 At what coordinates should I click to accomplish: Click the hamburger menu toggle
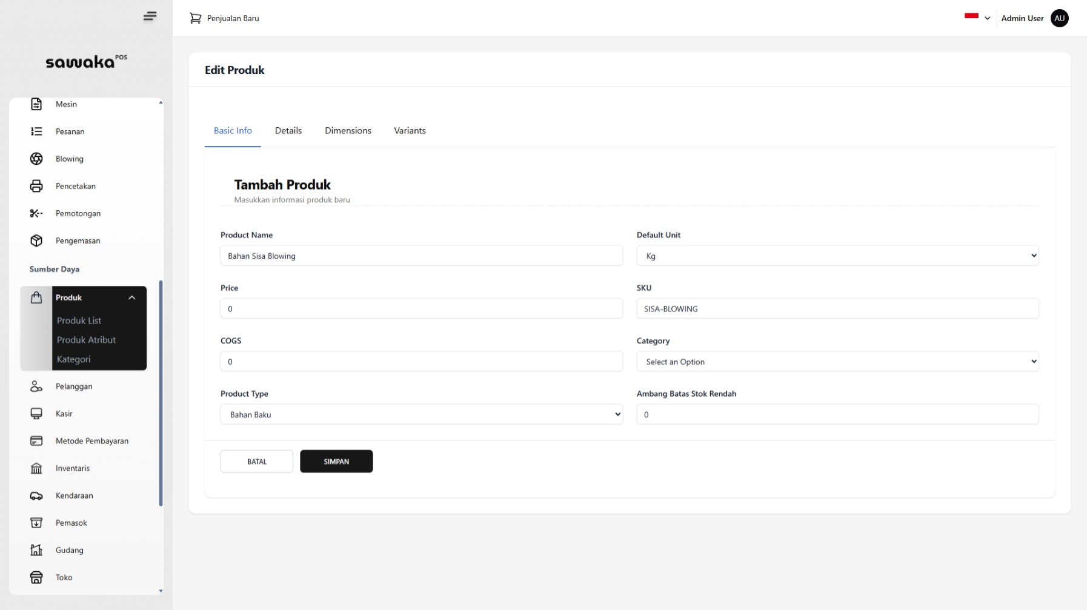150,16
